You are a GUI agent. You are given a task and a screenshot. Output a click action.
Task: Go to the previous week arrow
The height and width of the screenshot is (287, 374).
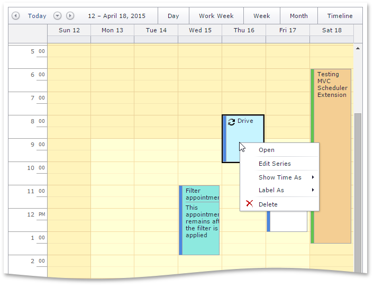point(16,16)
